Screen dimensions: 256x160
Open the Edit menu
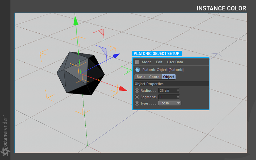tap(159, 62)
